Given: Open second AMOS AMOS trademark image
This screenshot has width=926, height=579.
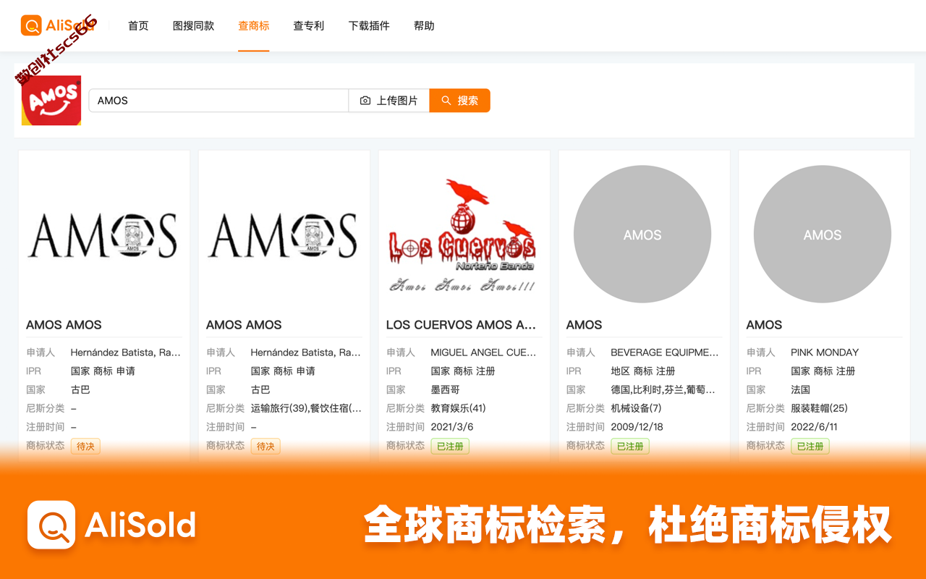Looking at the screenshot, I should [283, 236].
